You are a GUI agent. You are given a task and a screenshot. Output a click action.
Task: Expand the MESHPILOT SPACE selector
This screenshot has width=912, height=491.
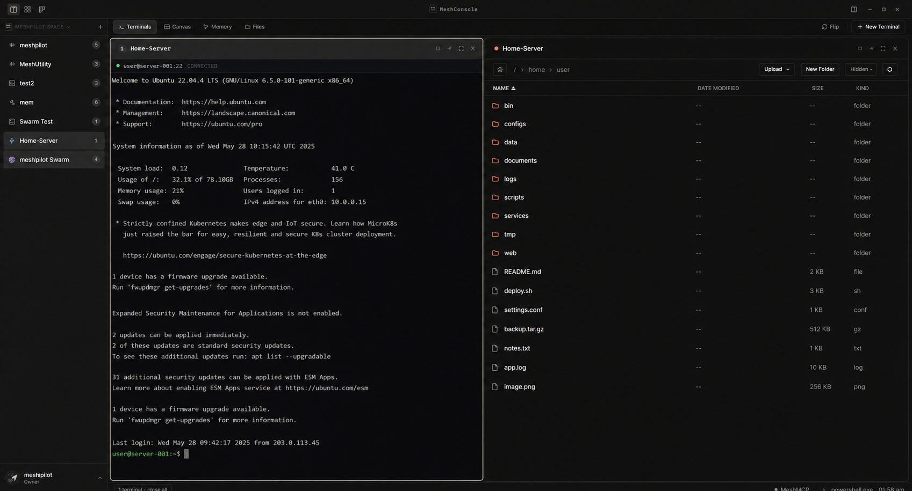click(38, 27)
